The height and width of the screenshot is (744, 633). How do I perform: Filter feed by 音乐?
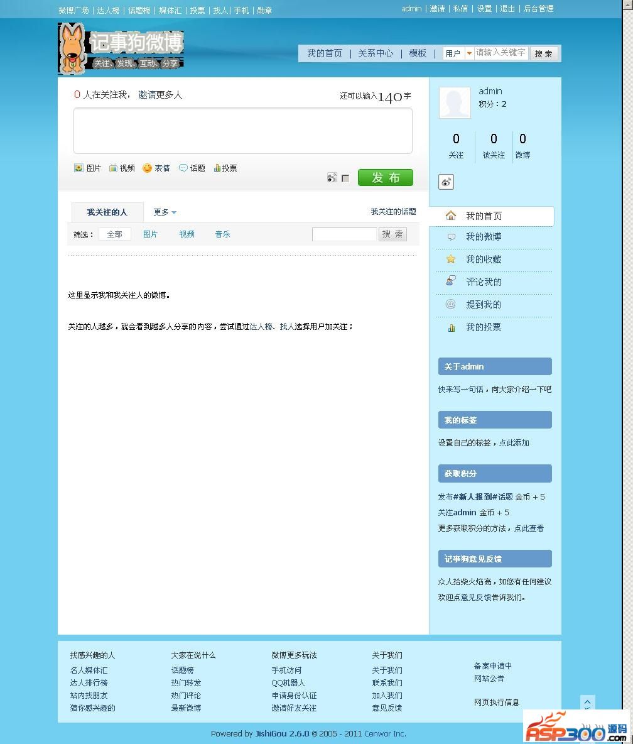(x=222, y=234)
